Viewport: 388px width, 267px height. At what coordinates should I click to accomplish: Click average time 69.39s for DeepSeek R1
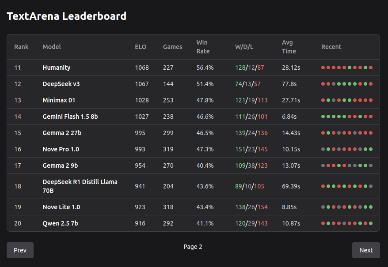[x=291, y=186]
